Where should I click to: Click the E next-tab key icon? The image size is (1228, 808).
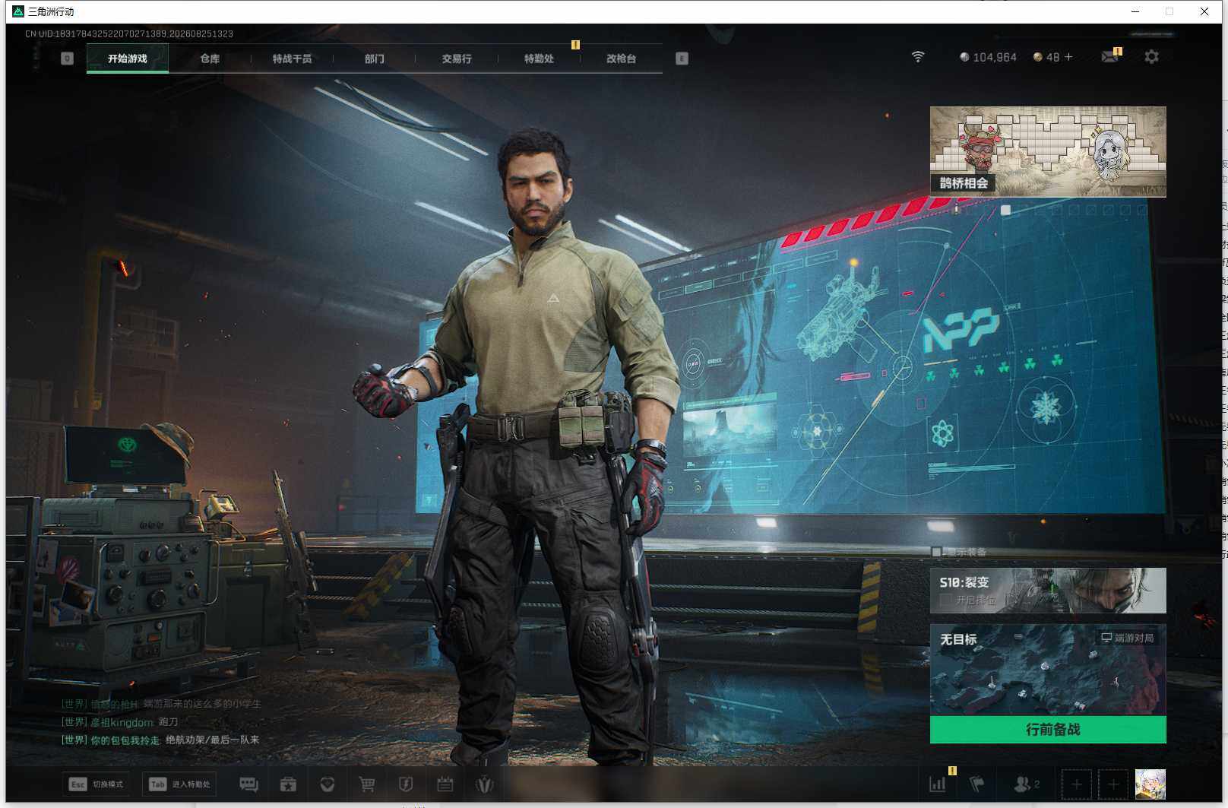point(682,59)
